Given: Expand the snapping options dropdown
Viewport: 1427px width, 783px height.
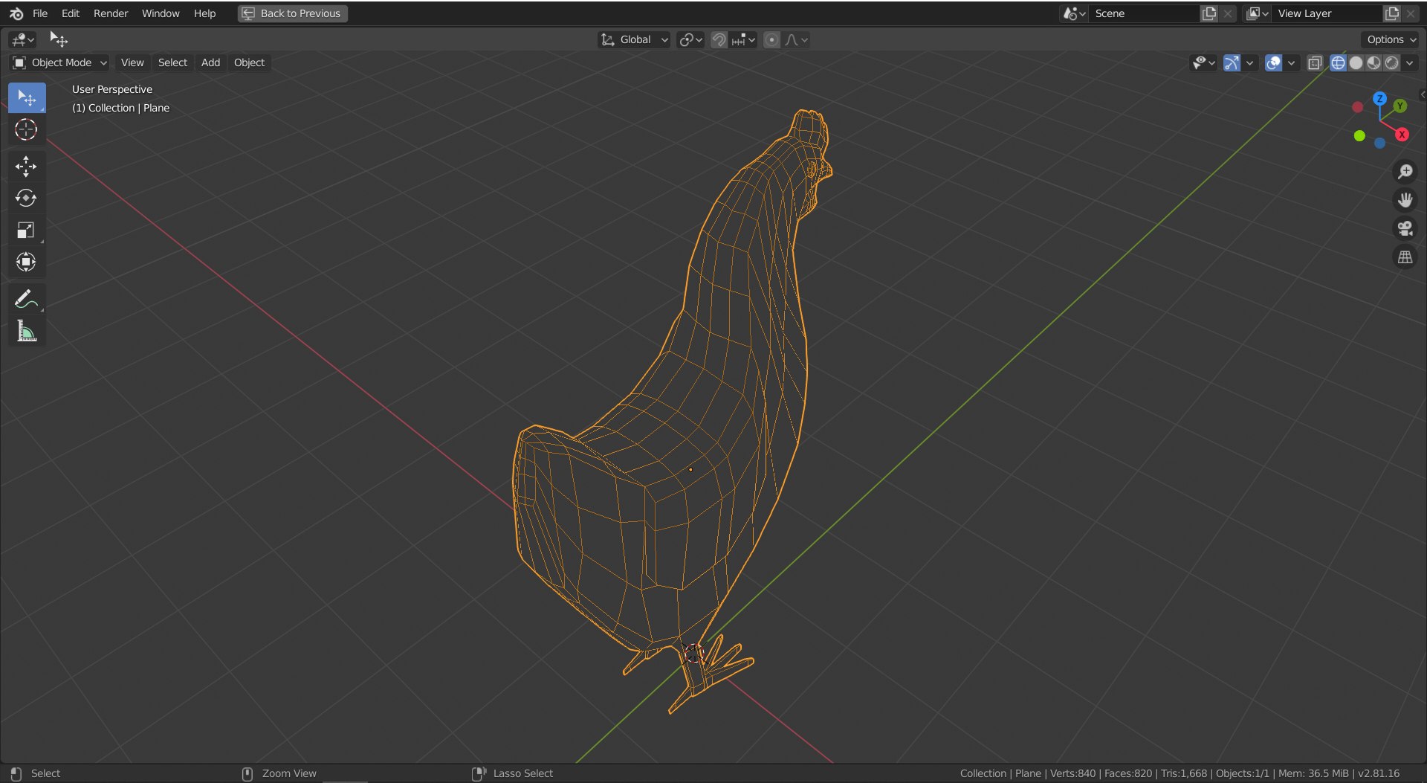Looking at the screenshot, I should tap(744, 40).
